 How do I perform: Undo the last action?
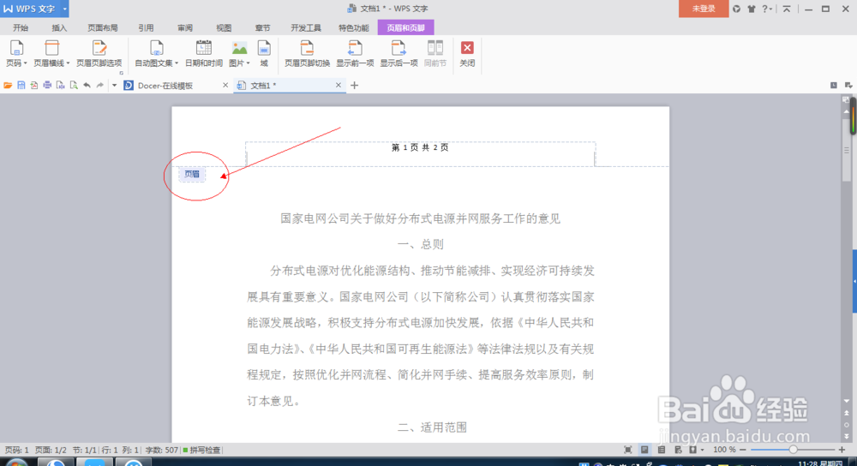(87, 85)
